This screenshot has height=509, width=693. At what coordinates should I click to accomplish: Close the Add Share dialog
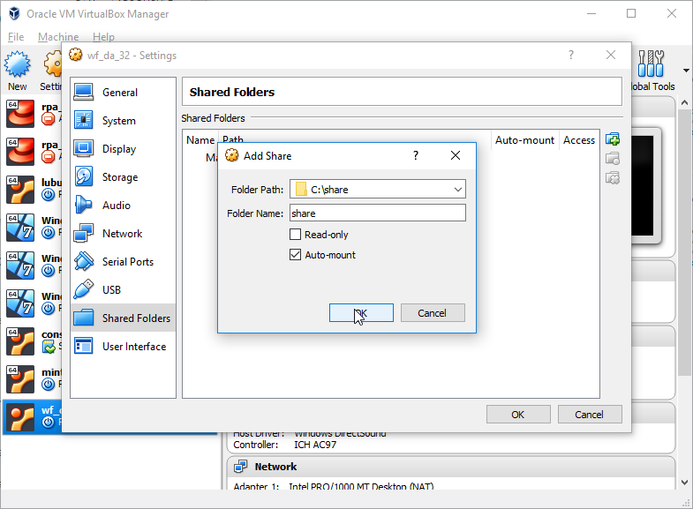(456, 155)
